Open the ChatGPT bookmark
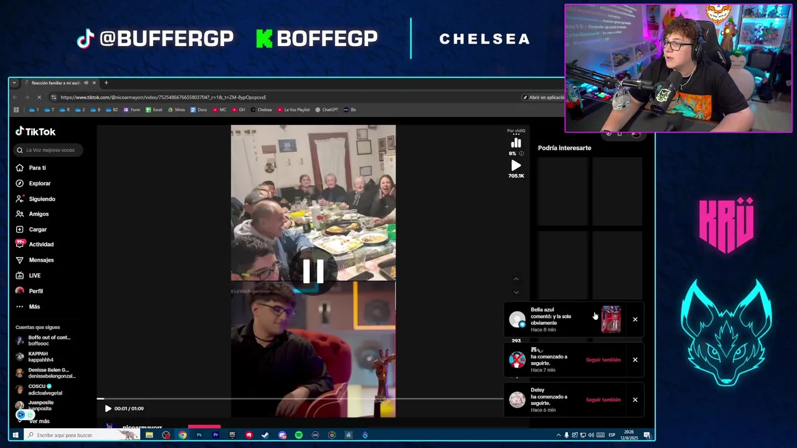Screen dimensions: 797x448 pos(326,110)
